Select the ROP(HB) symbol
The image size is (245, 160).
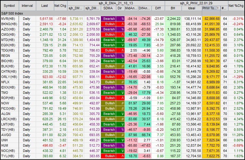point(8,98)
